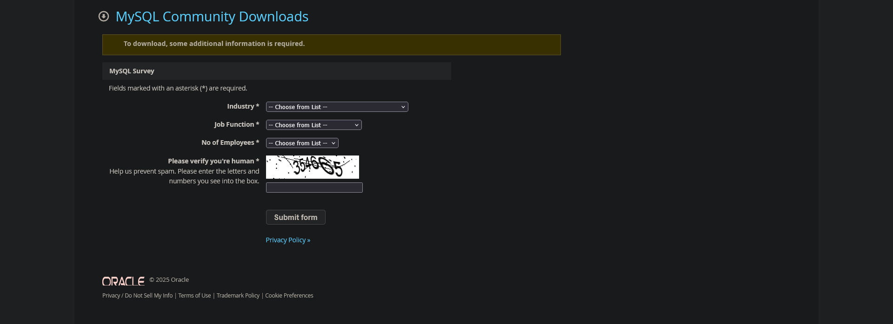Viewport: 893px width, 324px height.
Task: Open the Terms of Use footer link
Action: pos(194,296)
